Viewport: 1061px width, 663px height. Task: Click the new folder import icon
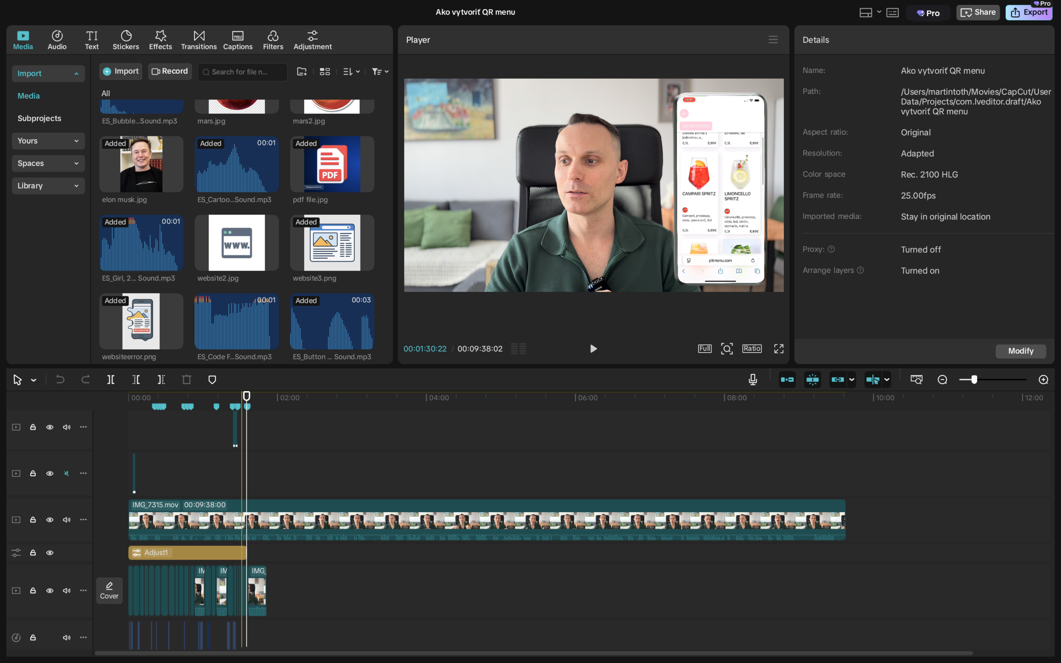coord(302,71)
